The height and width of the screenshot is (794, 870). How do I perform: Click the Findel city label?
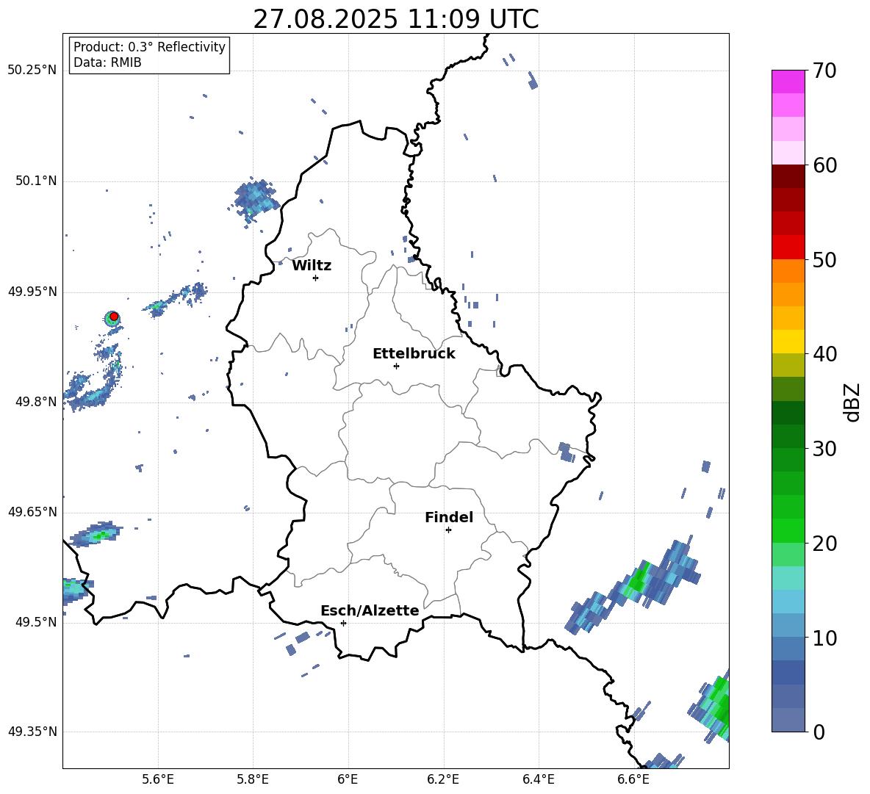[x=449, y=517]
